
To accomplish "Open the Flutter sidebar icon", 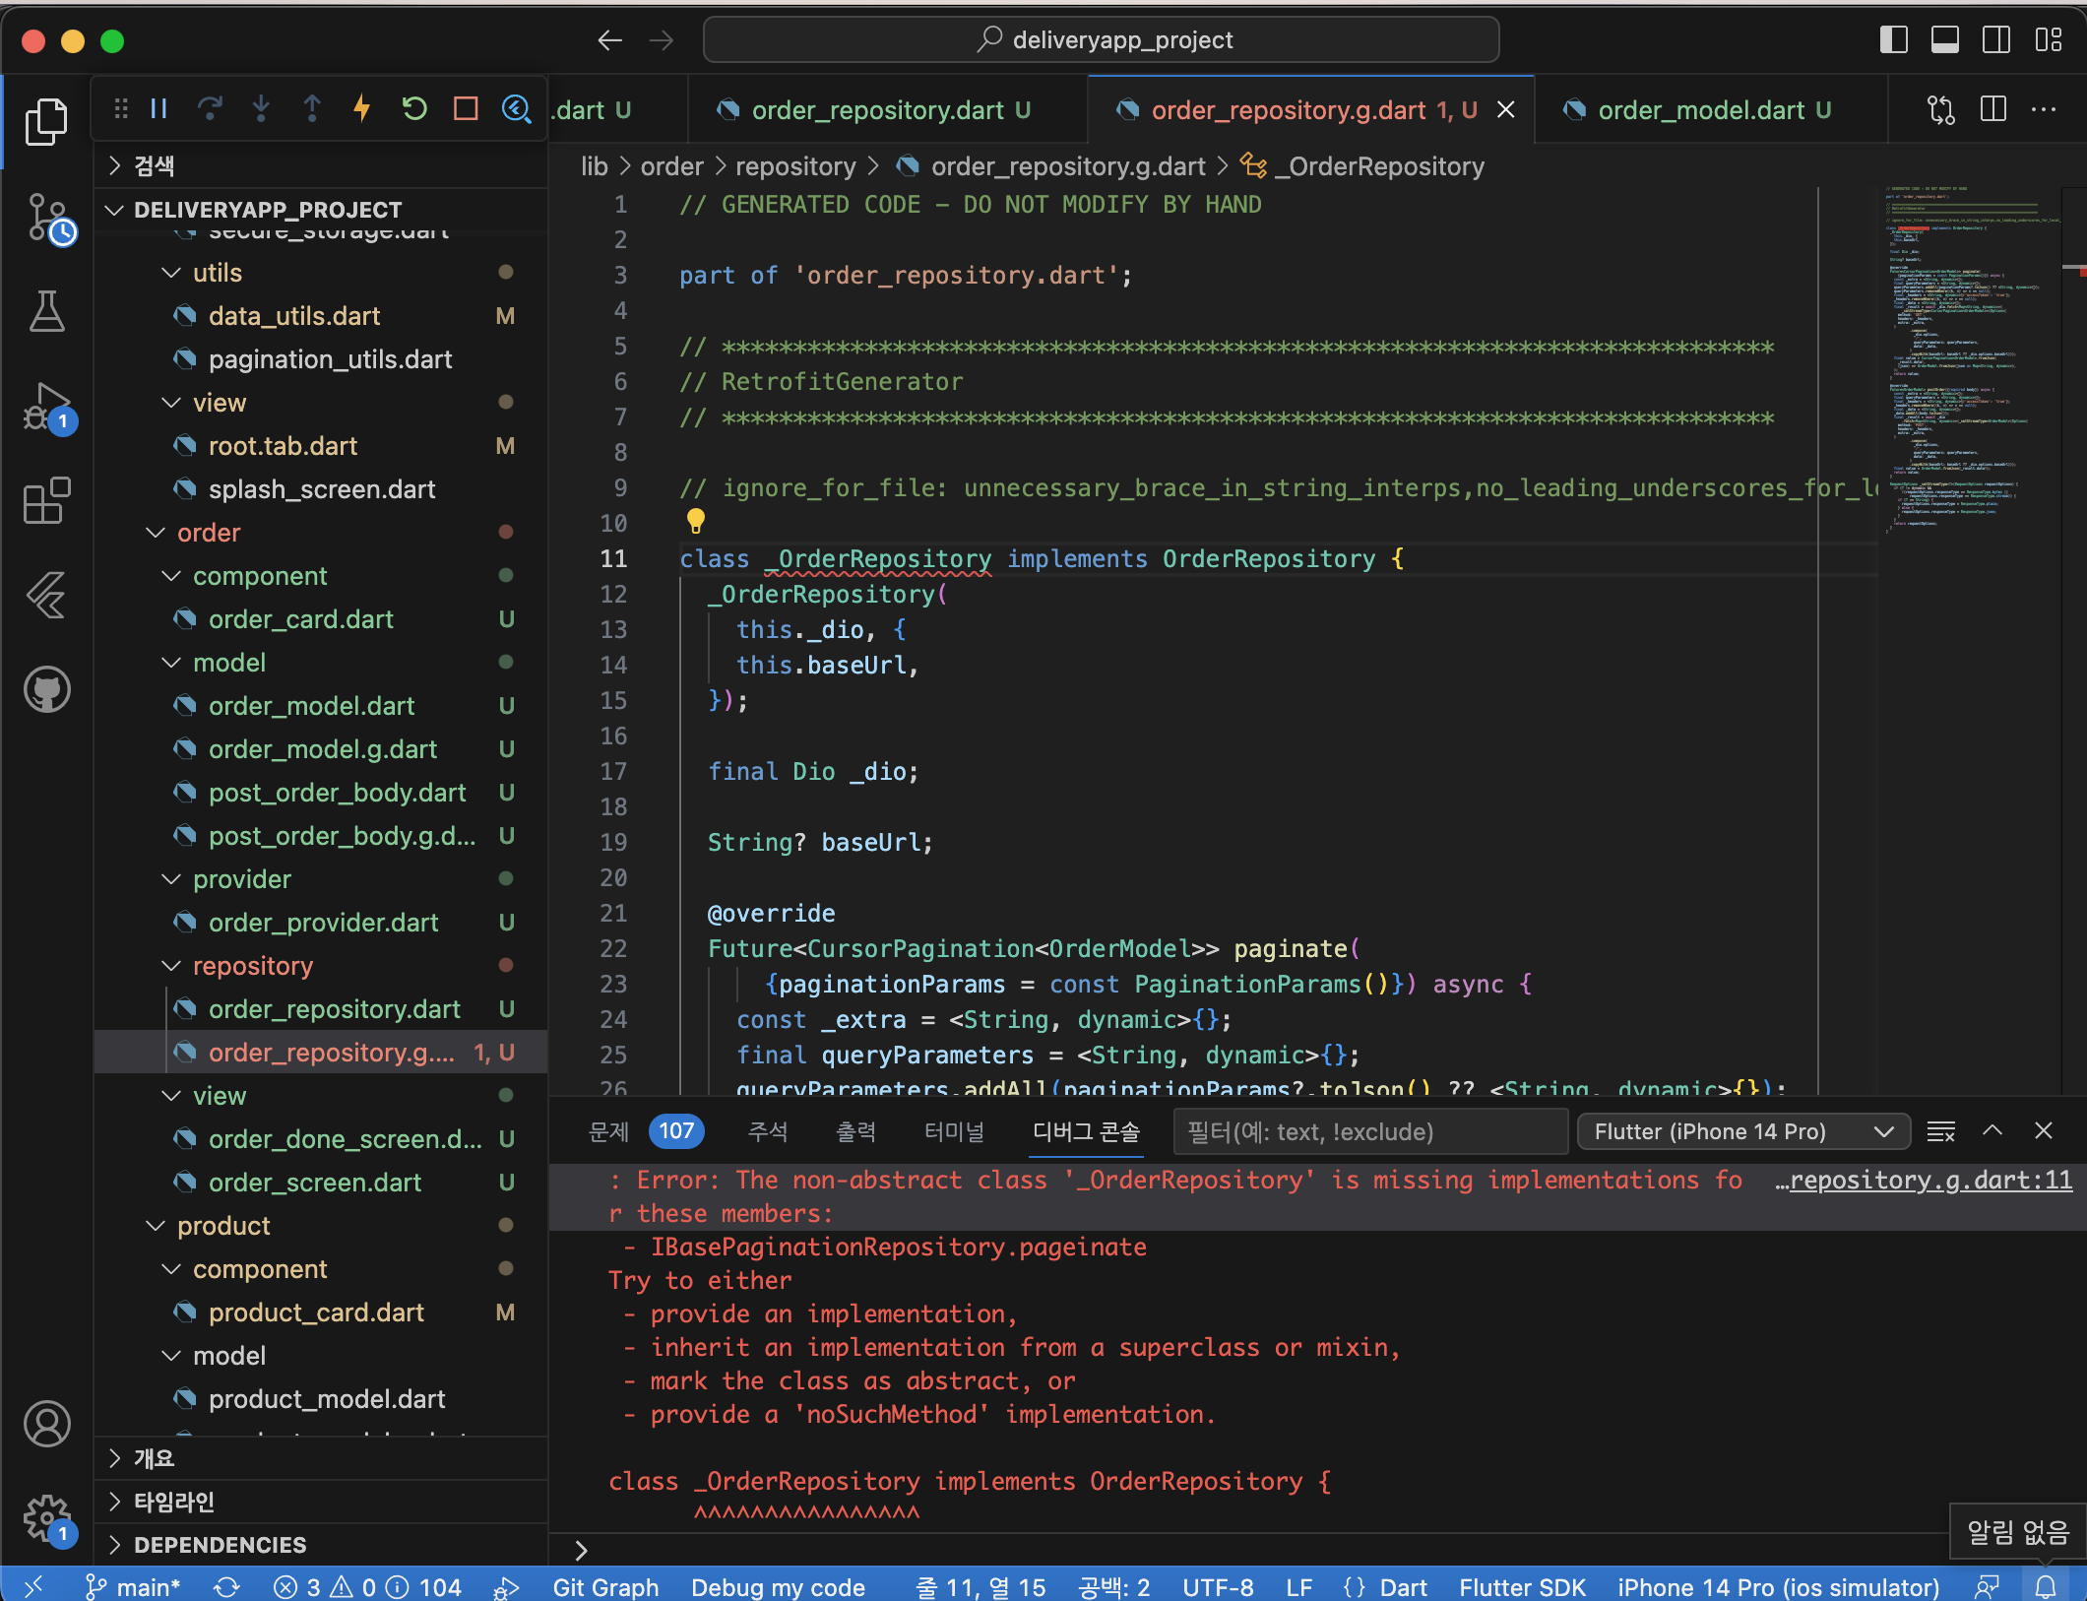I will (x=46, y=595).
